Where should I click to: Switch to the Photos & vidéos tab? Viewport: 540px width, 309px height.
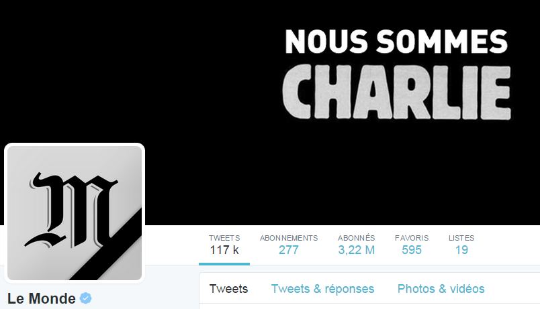pyautogui.click(x=441, y=289)
